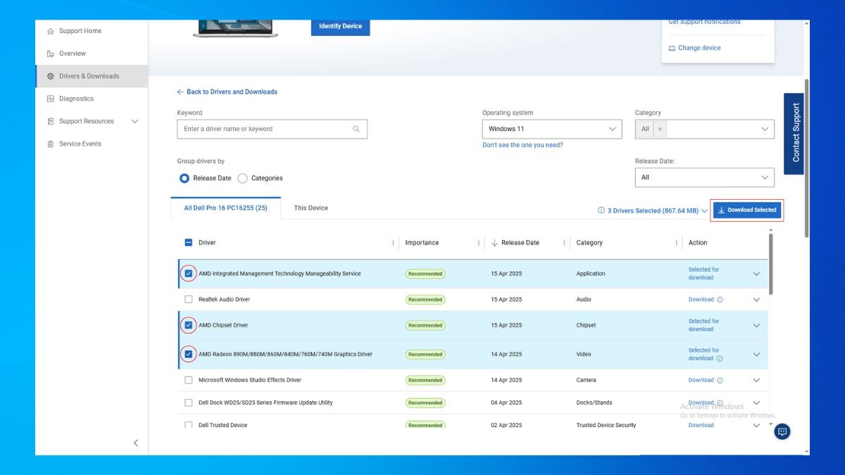Collapse the left sidebar with the arrow
The width and height of the screenshot is (845, 475).
(136, 443)
